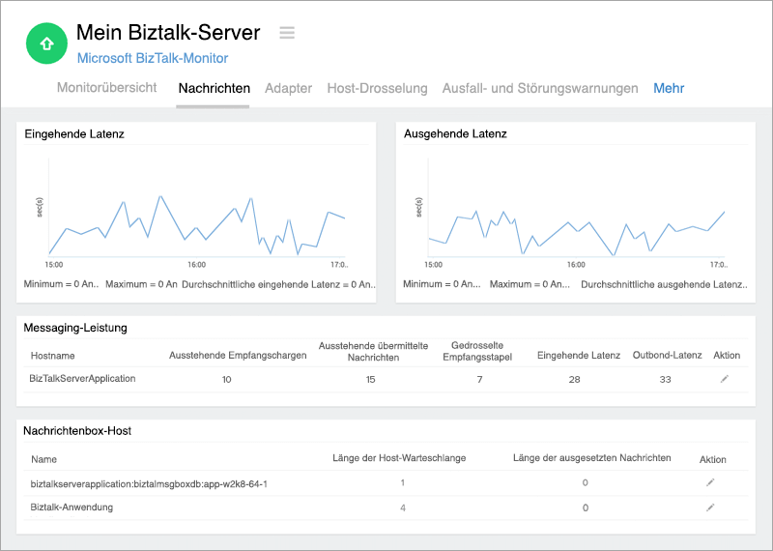The height and width of the screenshot is (551, 773).
Task: Click Länge der Host-Warteschlange header
Action: point(399,458)
